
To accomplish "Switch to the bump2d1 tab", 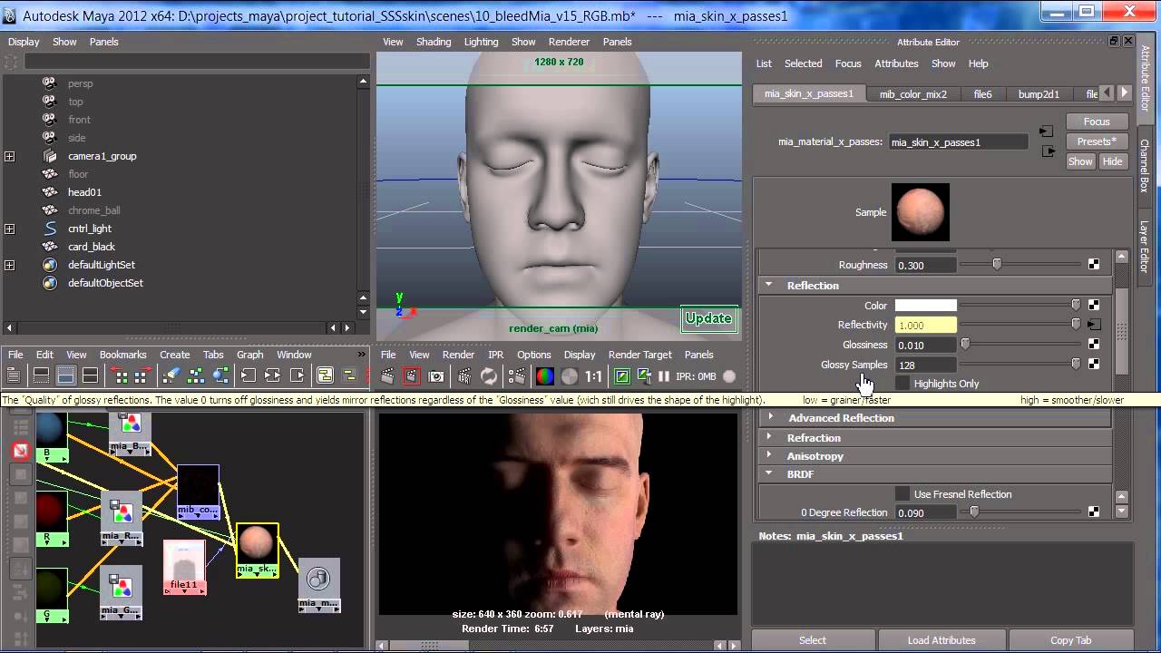I will tap(1039, 93).
